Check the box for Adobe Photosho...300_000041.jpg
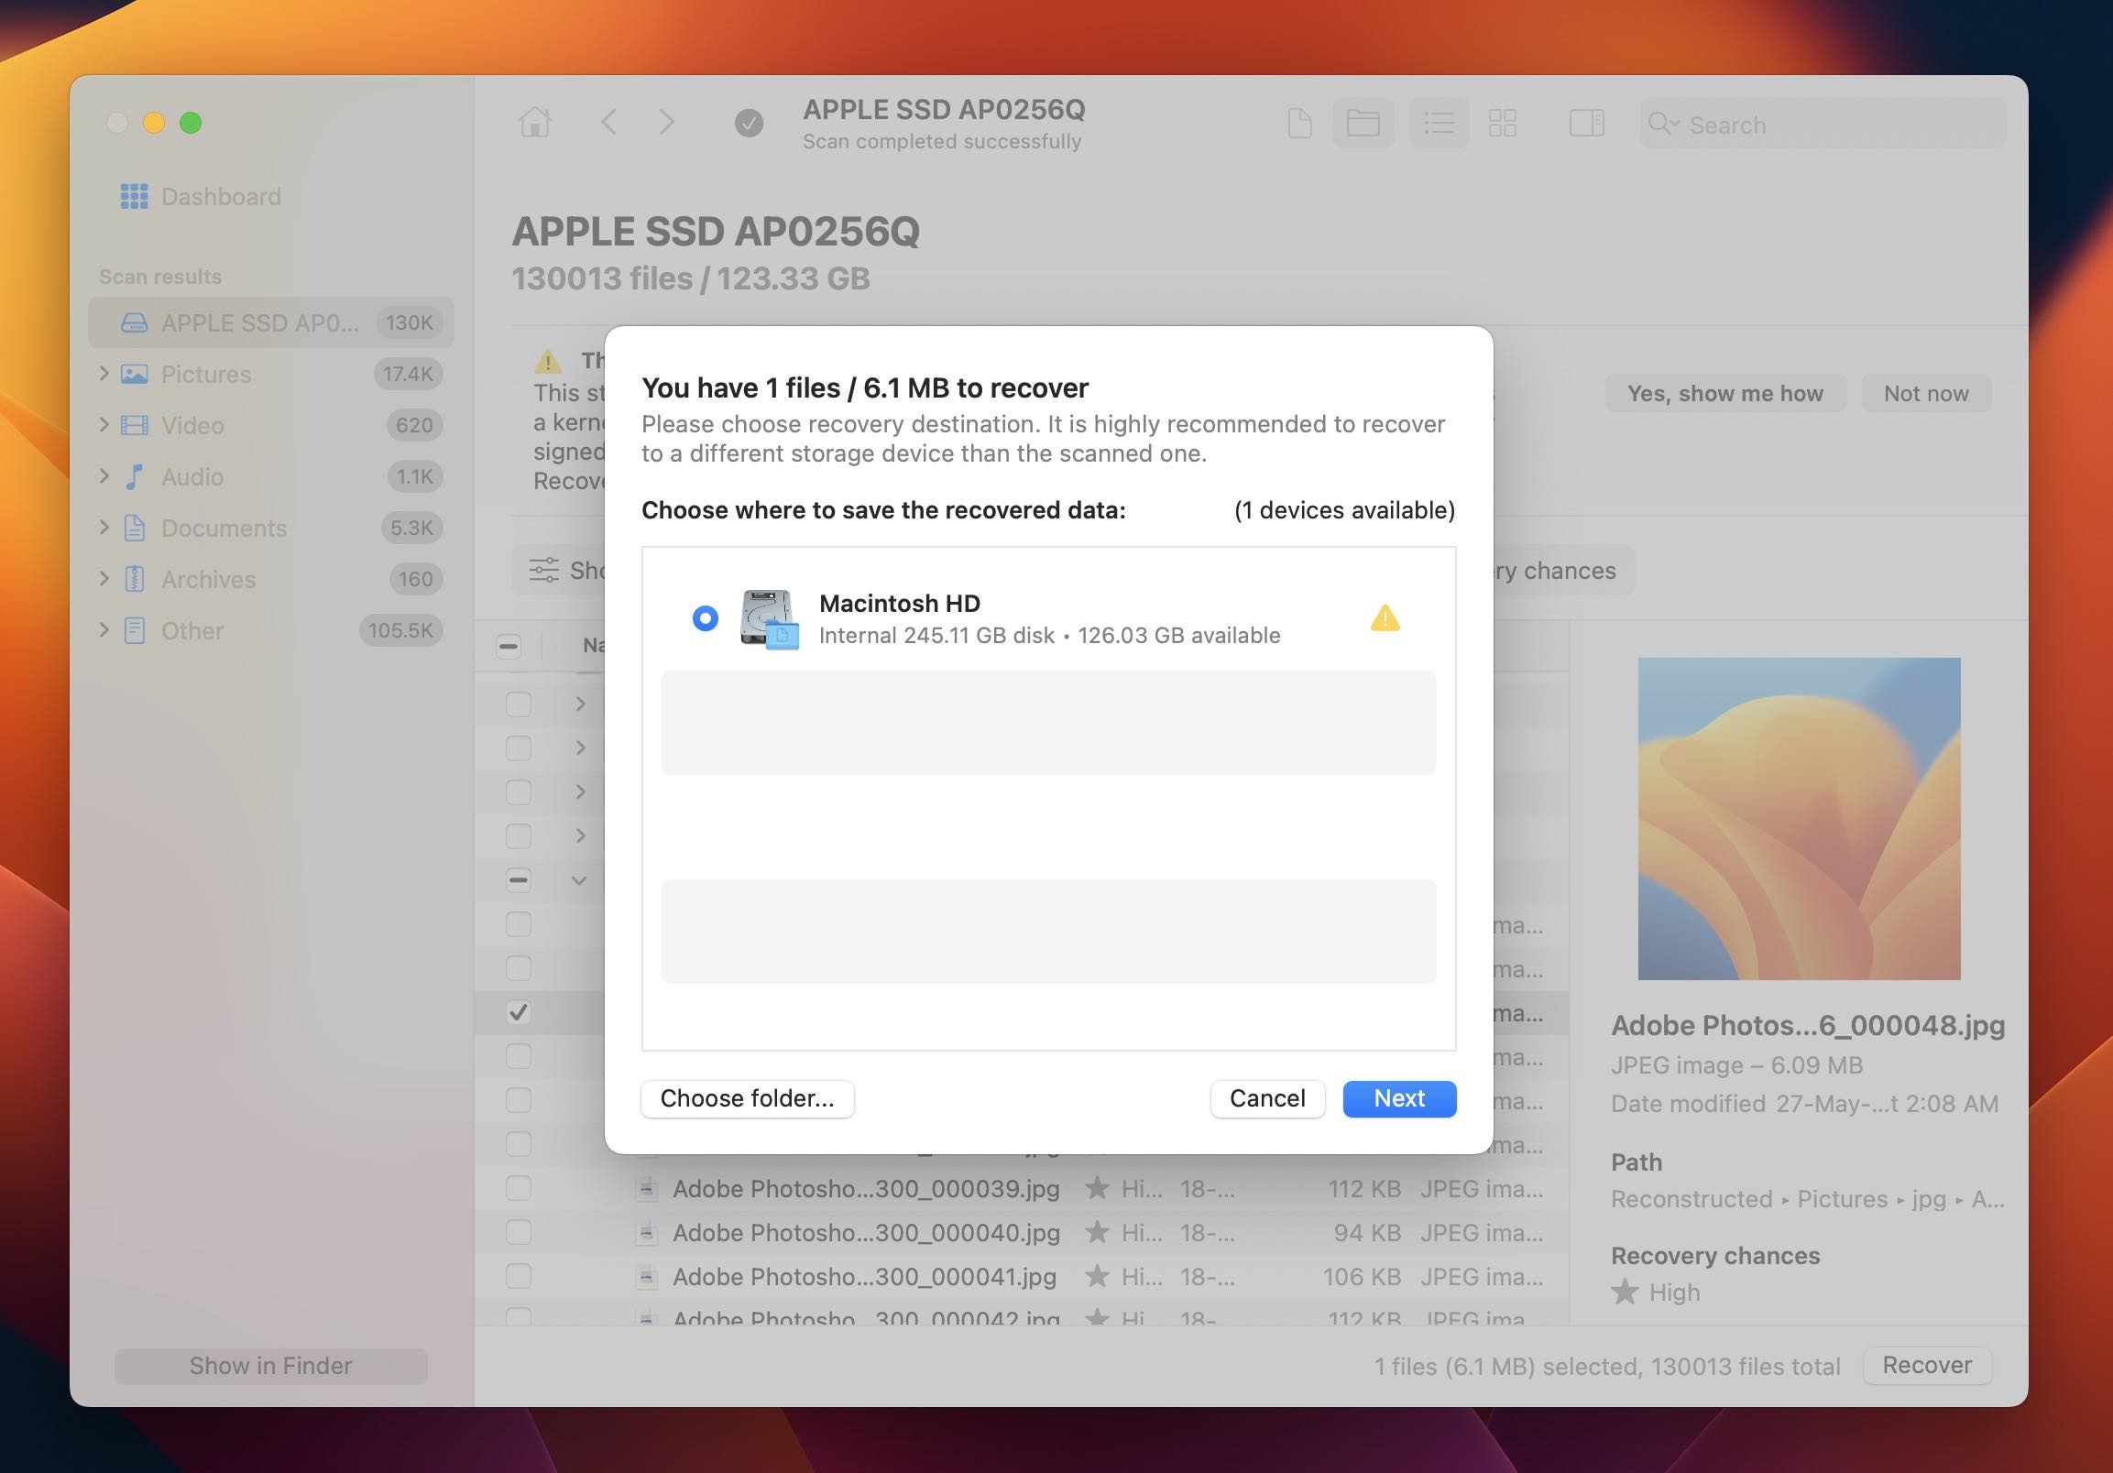 (518, 1277)
